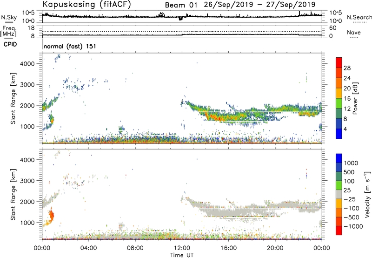372x258 pixels.
Task: Select the Freq. [MHz] axis label
Action: (x=9, y=31)
